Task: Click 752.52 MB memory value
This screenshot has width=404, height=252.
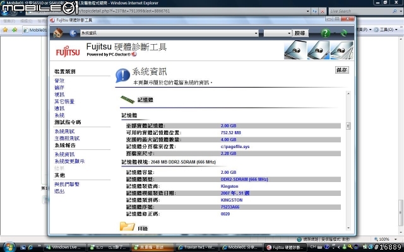Action: coord(230,133)
